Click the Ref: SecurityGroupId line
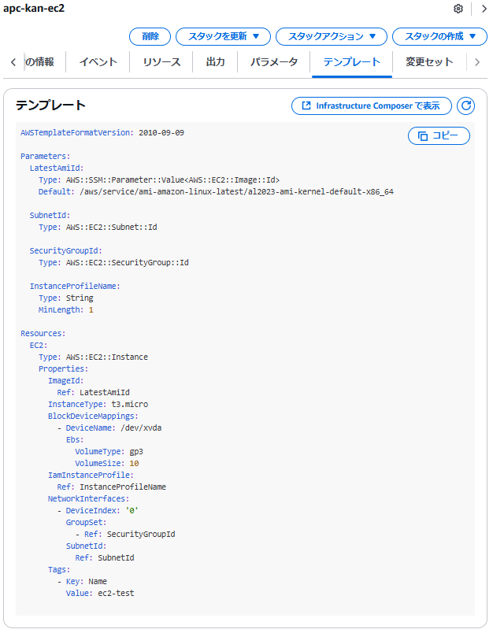Image resolution: width=493 pixels, height=633 pixels. [130, 534]
